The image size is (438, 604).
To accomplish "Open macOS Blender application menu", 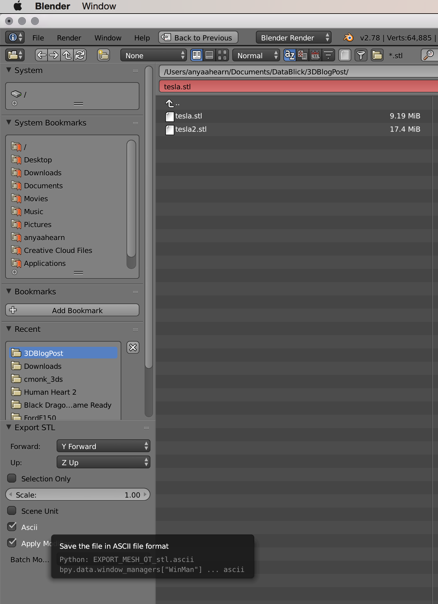I will point(52,6).
